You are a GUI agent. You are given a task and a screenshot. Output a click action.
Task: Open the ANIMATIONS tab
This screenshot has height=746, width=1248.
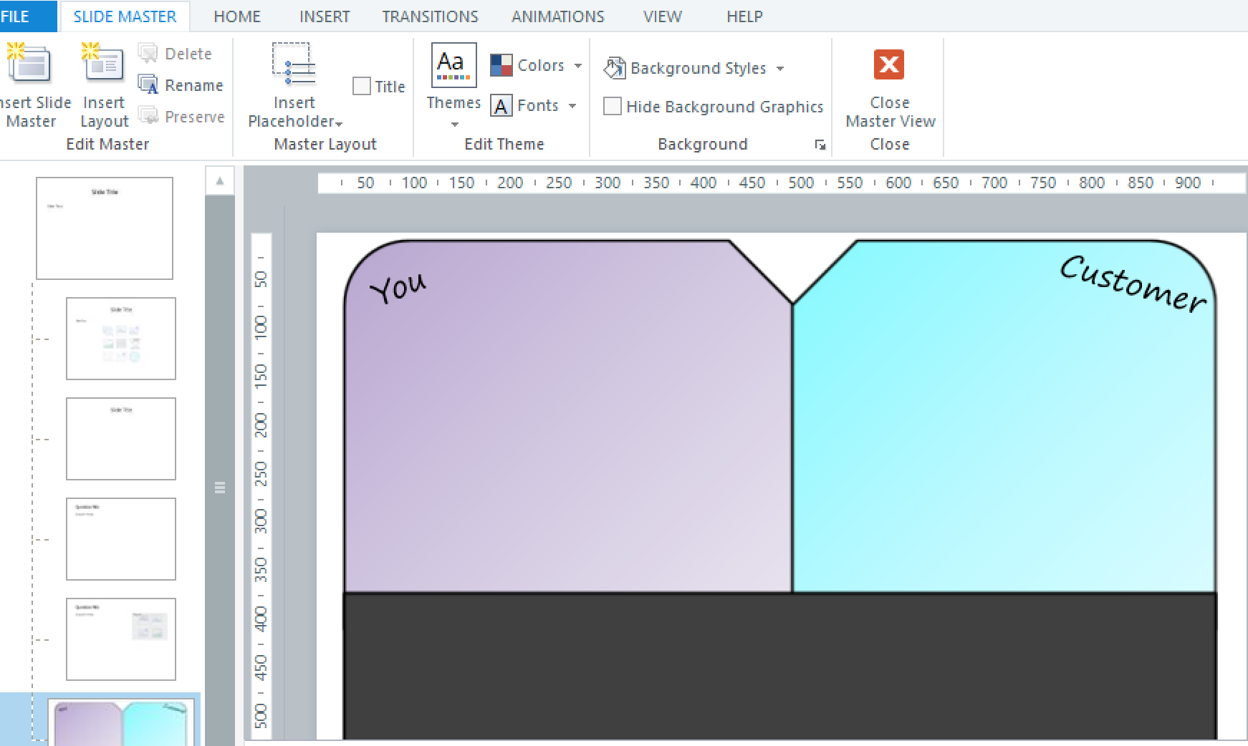[x=557, y=16]
